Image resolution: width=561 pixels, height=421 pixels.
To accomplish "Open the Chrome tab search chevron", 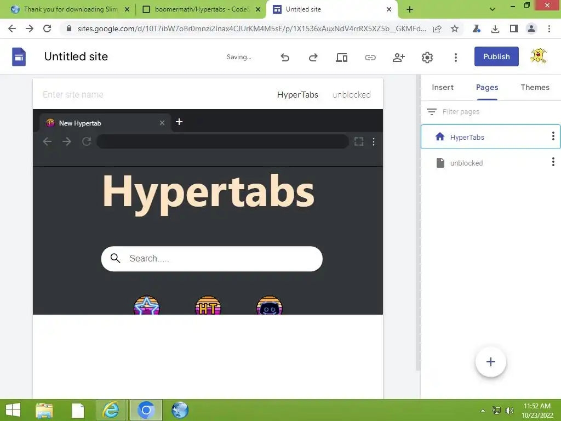I will pos(493,9).
